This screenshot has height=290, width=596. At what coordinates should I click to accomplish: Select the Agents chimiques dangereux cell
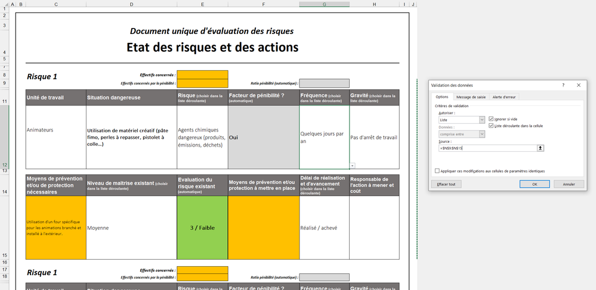pyautogui.click(x=202, y=137)
